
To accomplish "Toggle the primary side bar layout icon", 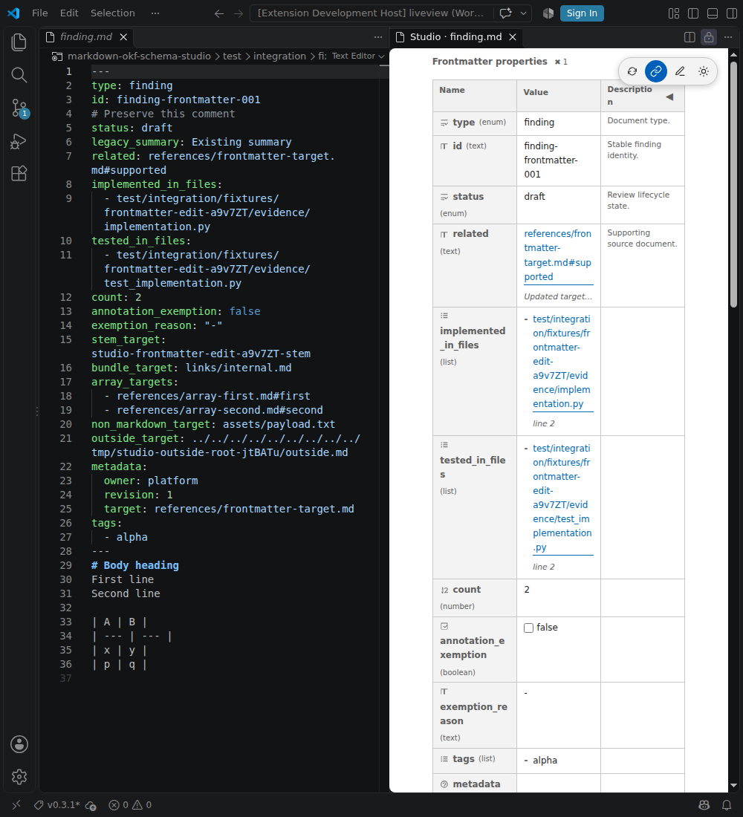I will pyautogui.click(x=693, y=13).
